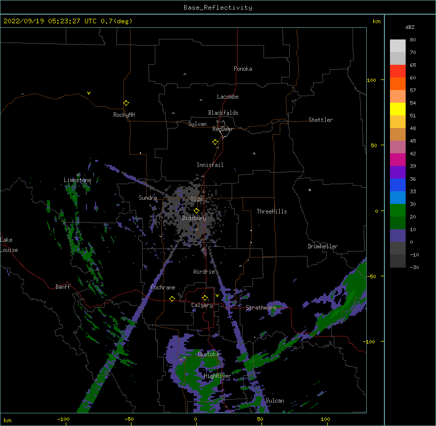This screenshot has width=436, height=426.
Task: Click the yellow diamond marker below Cochrane
Action: click(172, 299)
